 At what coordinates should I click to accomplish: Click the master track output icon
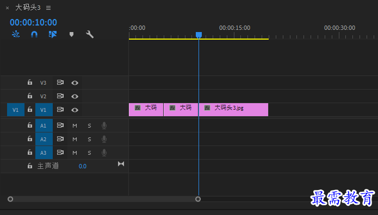pyautogui.click(x=121, y=164)
